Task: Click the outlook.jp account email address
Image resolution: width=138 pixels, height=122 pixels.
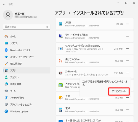Action: tap(26, 17)
